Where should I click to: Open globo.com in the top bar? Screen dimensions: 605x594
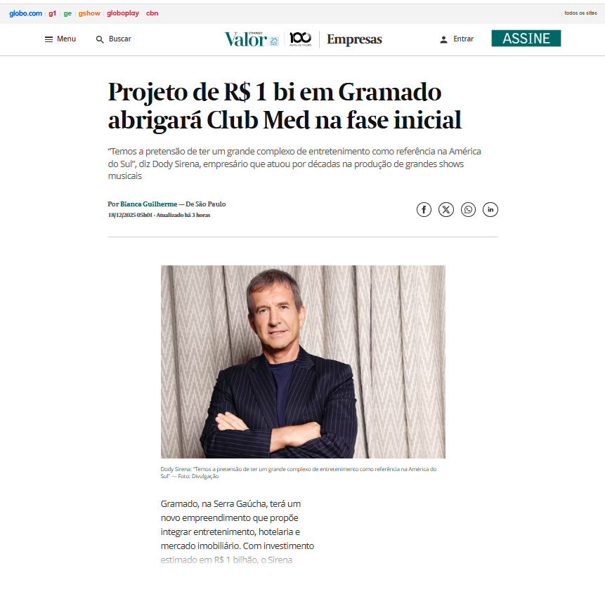click(x=25, y=13)
